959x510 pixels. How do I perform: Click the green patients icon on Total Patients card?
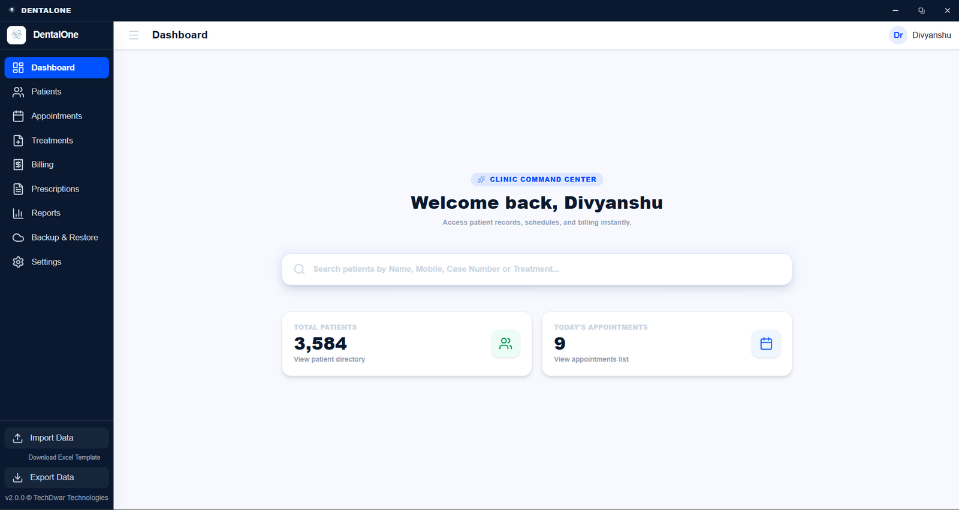[506, 344]
